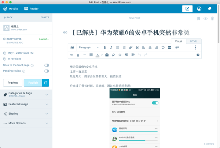Show info about Stick to the front page
220x148 pixels.
(32, 65)
